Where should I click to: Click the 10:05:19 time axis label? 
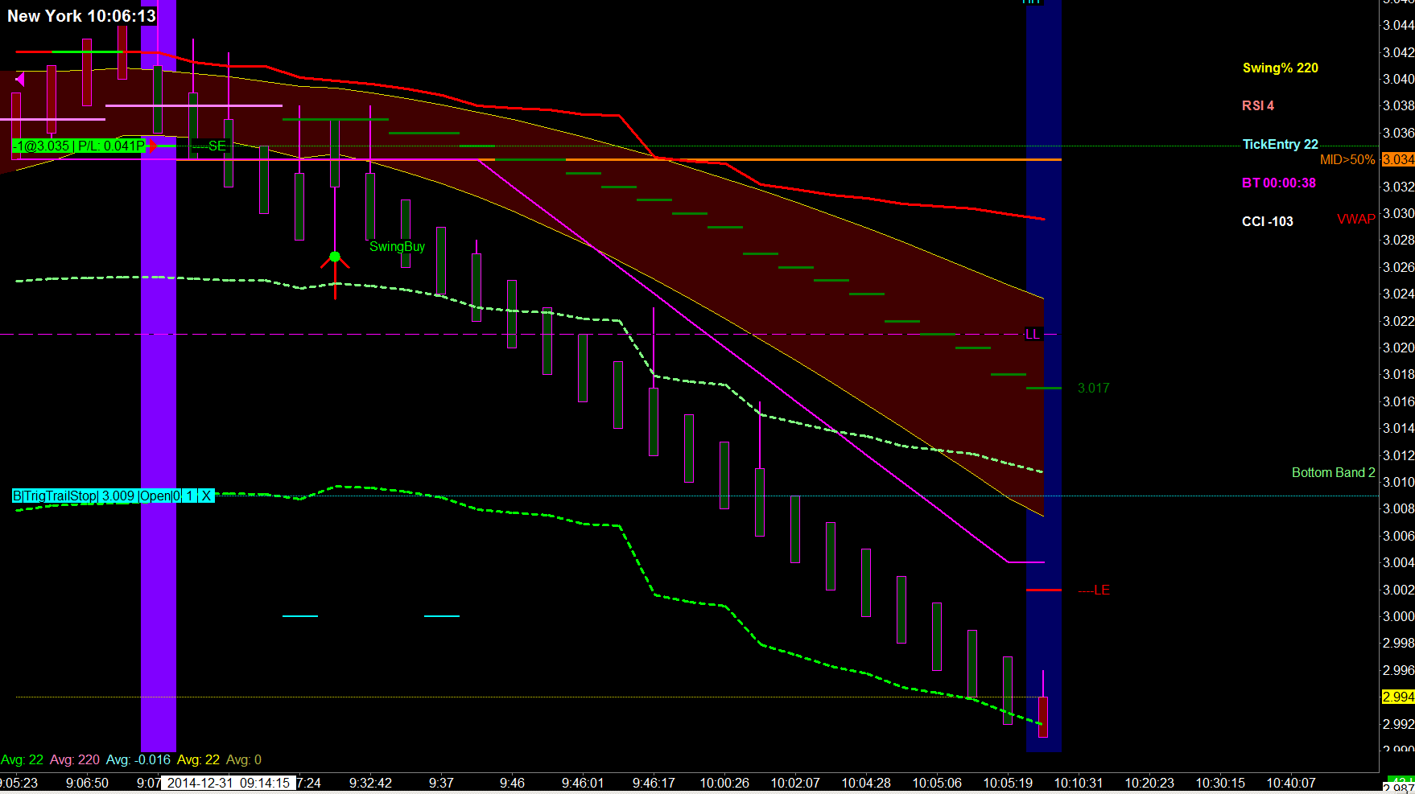click(x=1008, y=783)
